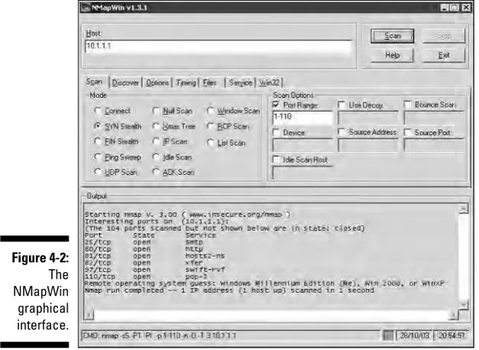
Task: Check the Source Address option
Action: (x=341, y=131)
